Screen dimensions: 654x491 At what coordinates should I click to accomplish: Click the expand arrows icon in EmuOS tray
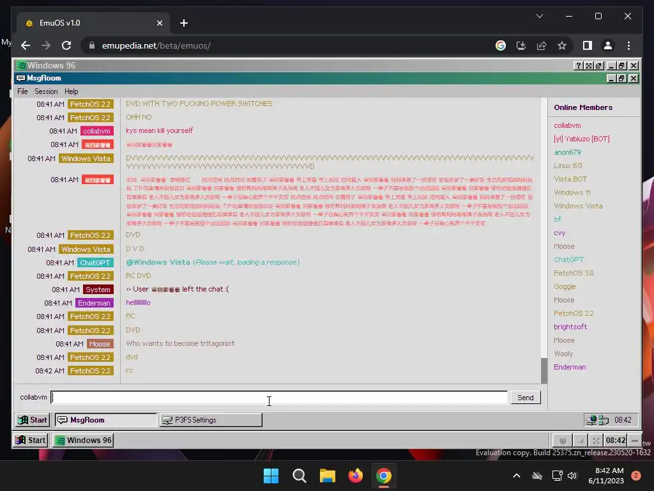coord(596,440)
